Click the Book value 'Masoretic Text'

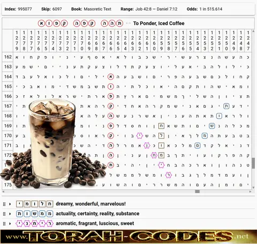(x=97, y=9)
